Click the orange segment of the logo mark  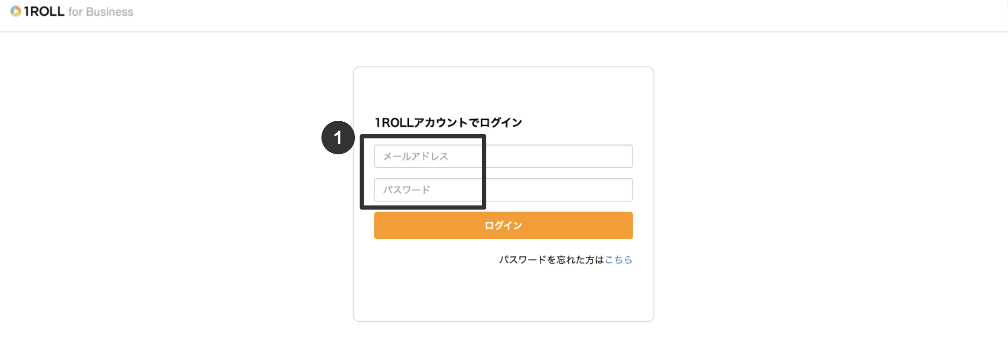point(19,9)
